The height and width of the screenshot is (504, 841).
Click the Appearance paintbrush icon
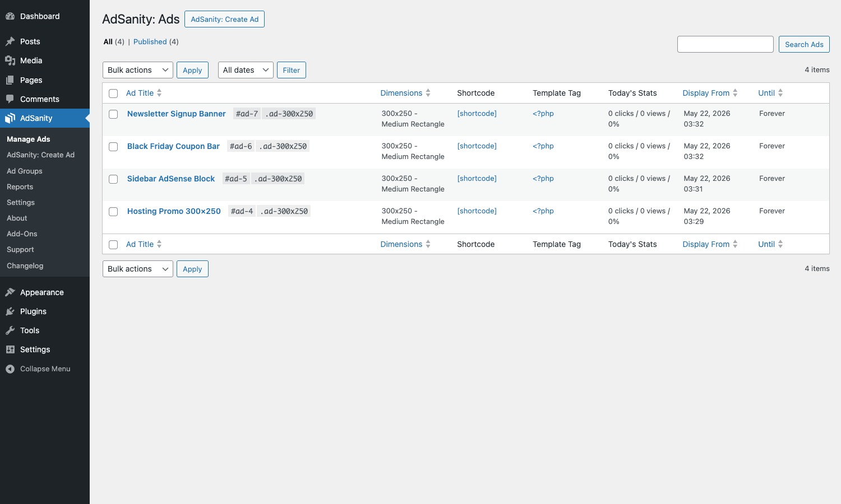coord(10,292)
